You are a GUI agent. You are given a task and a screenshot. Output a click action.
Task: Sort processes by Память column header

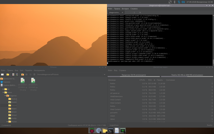pyautogui.click(x=160, y=80)
